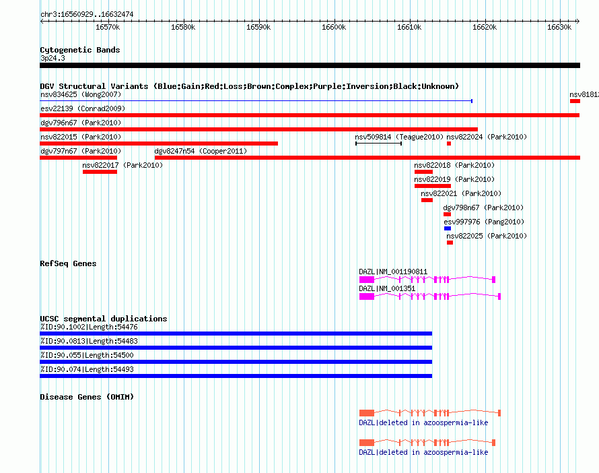Click the 16610k ruler tick label
This screenshot has height=473, width=599.
tap(409, 27)
